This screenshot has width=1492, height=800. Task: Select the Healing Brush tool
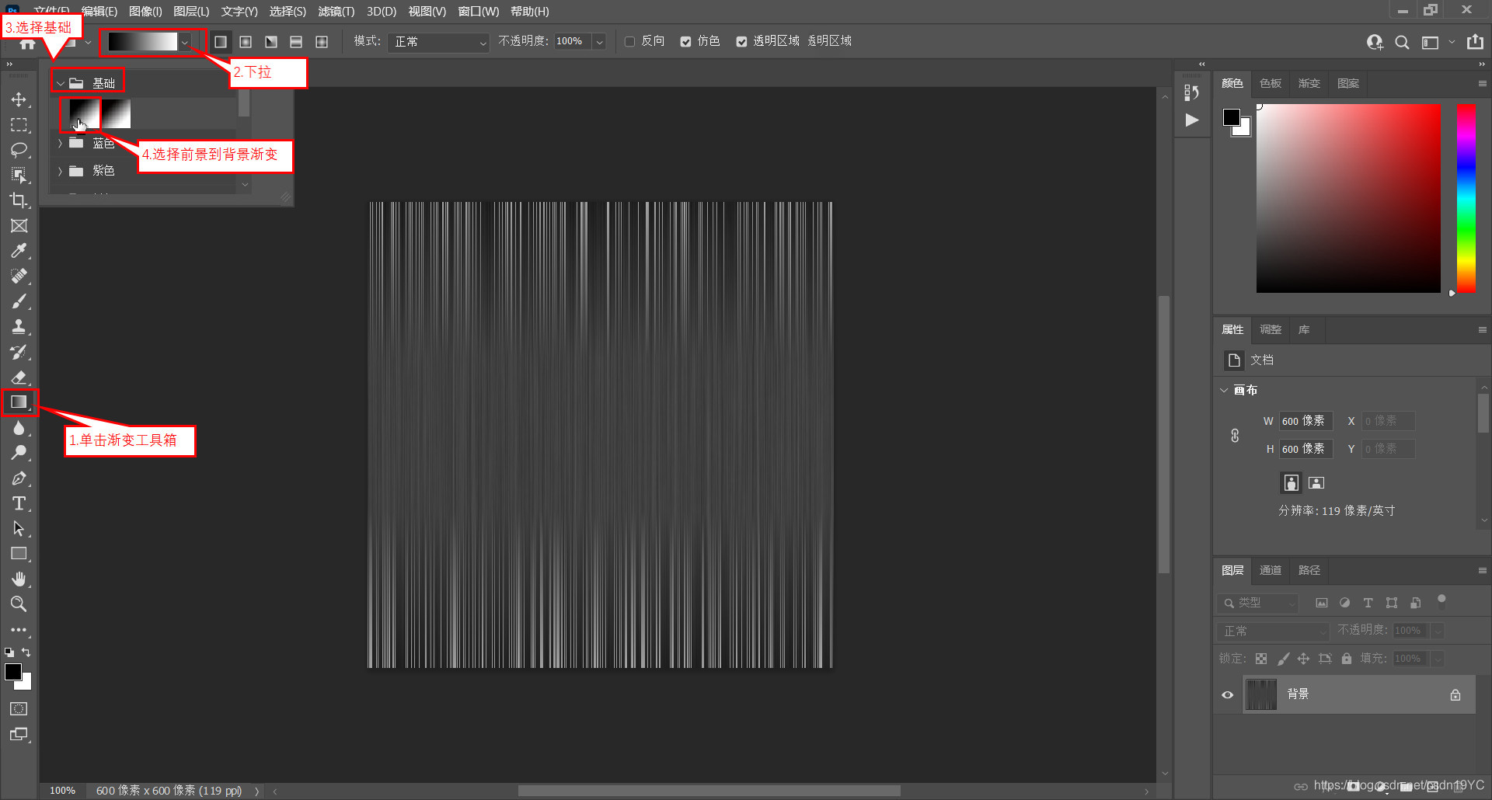pyautogui.click(x=19, y=276)
